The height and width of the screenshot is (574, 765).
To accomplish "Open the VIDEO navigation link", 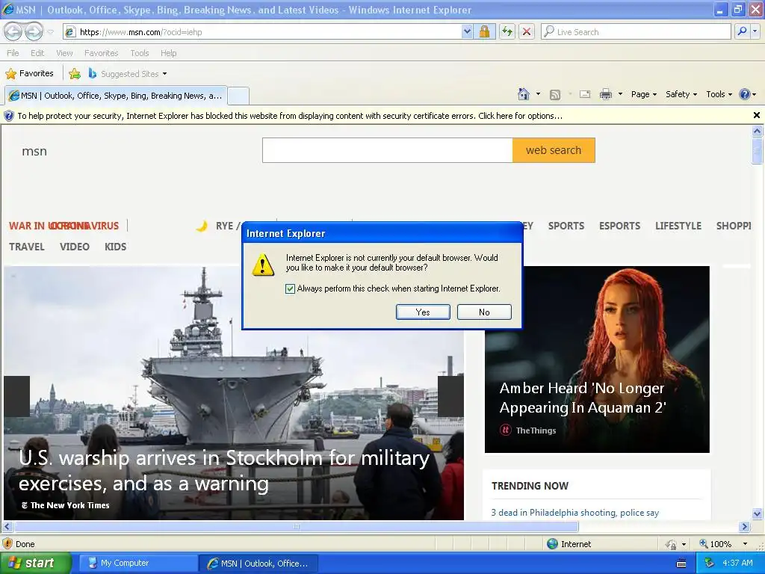I will 75,247.
